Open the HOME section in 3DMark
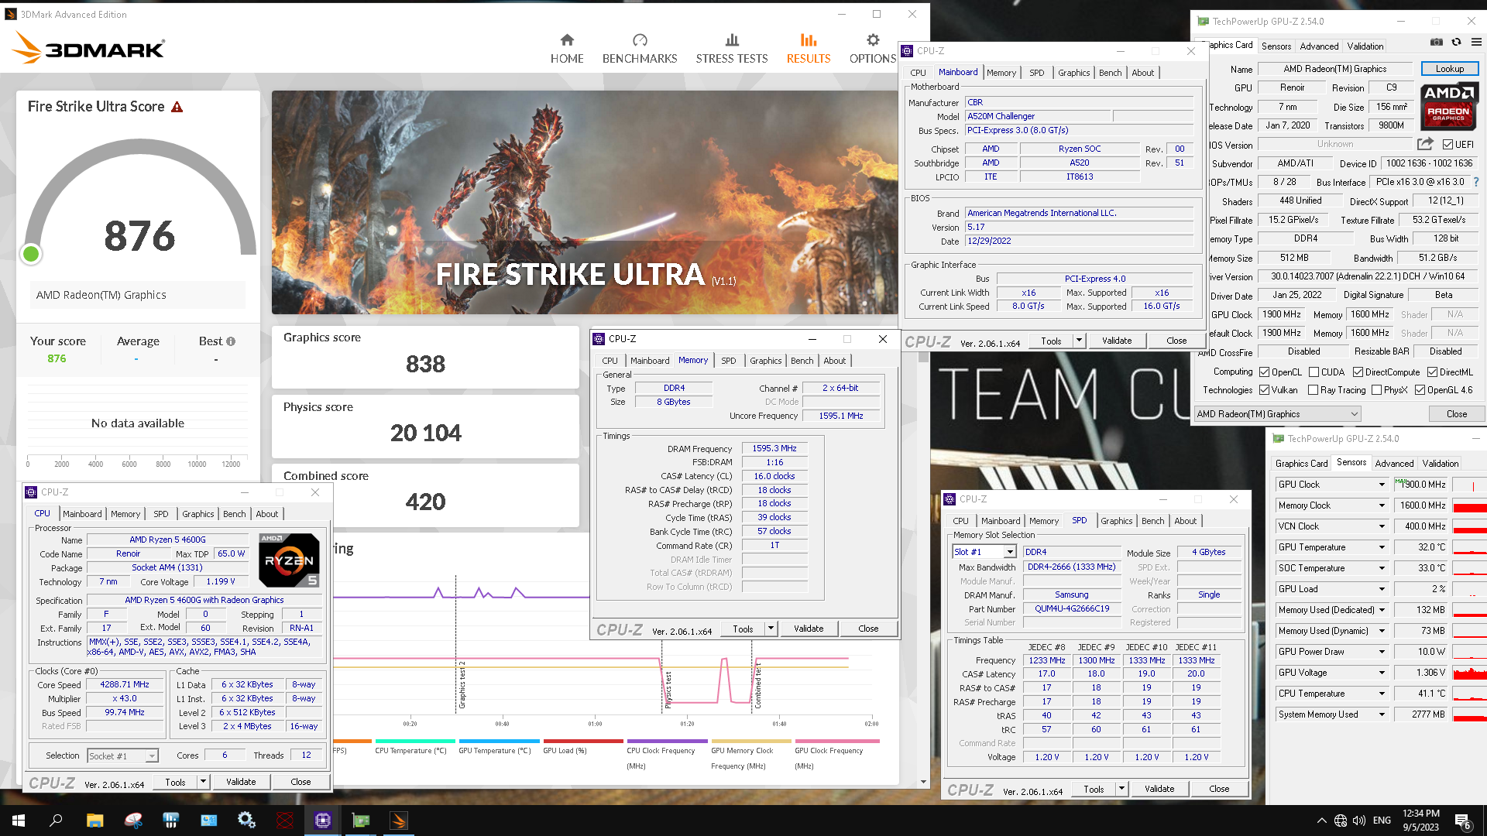1487x836 pixels. click(x=567, y=49)
